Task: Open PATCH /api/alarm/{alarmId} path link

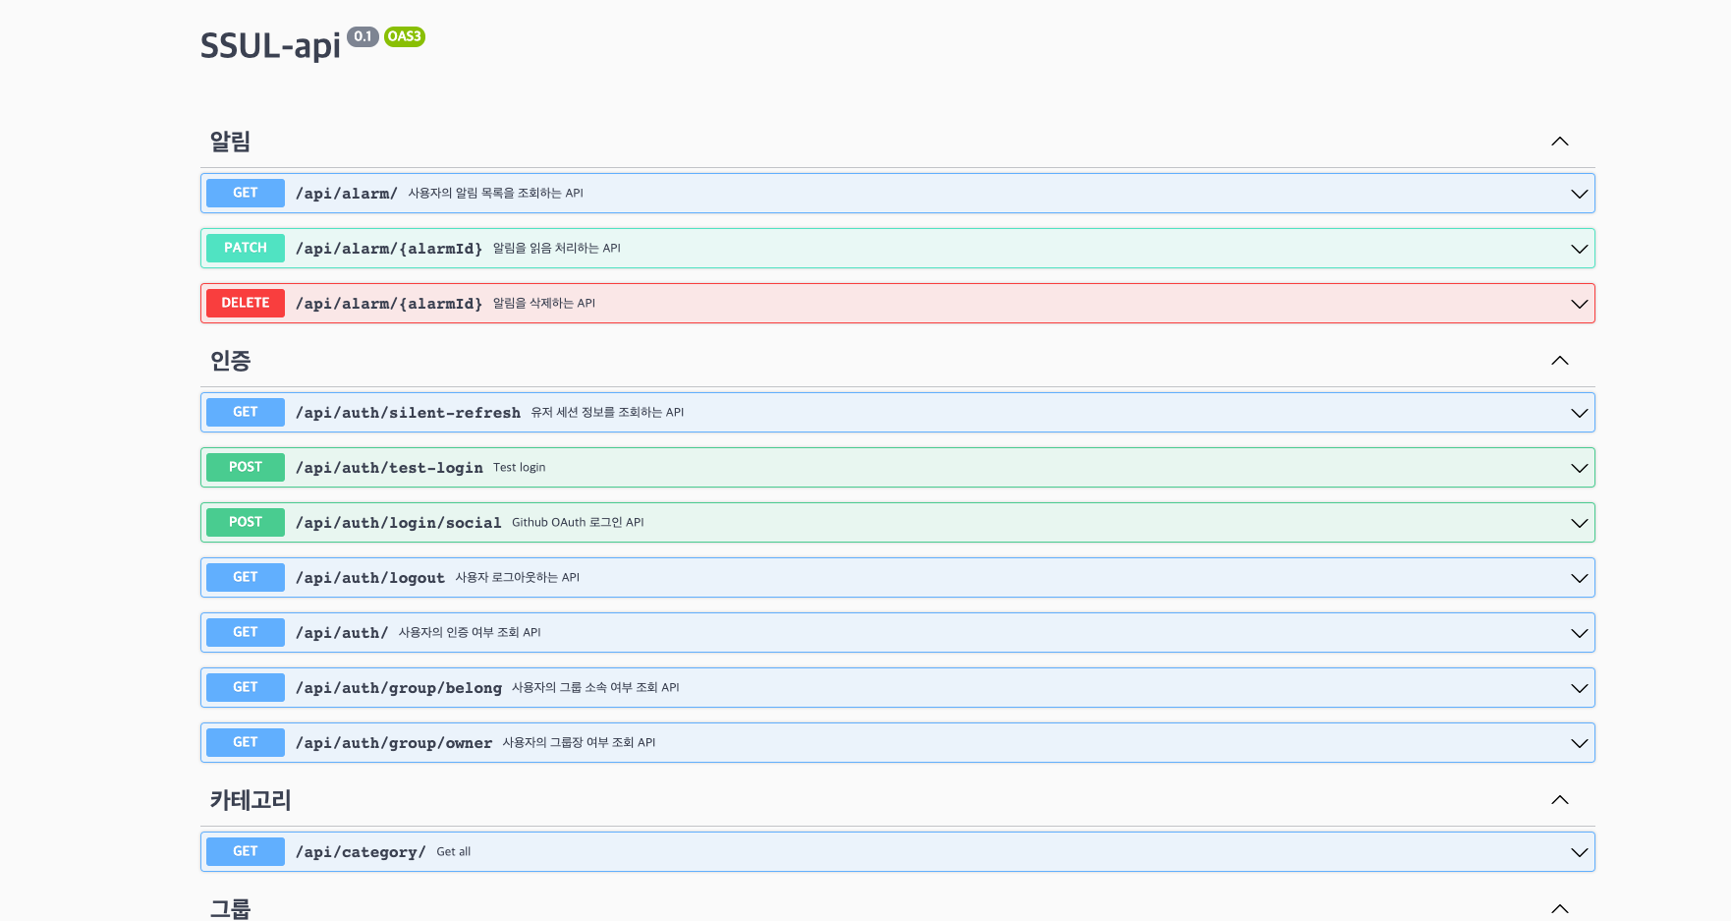Action: point(389,249)
